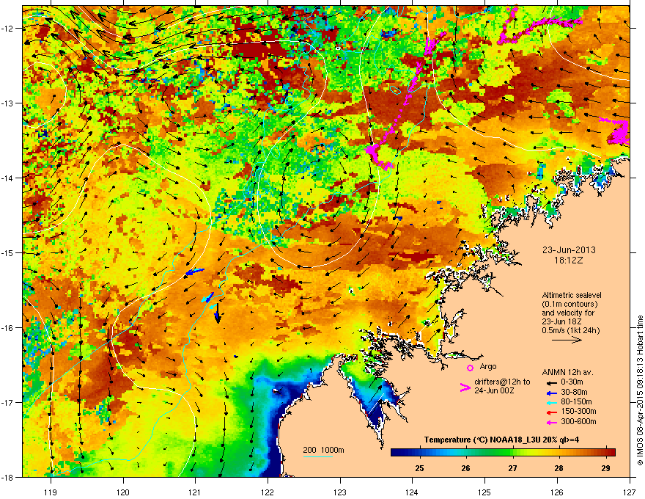Click the magenta Argo circle legend marker
Viewport: 645px width, 499px height.
pyautogui.click(x=470, y=368)
